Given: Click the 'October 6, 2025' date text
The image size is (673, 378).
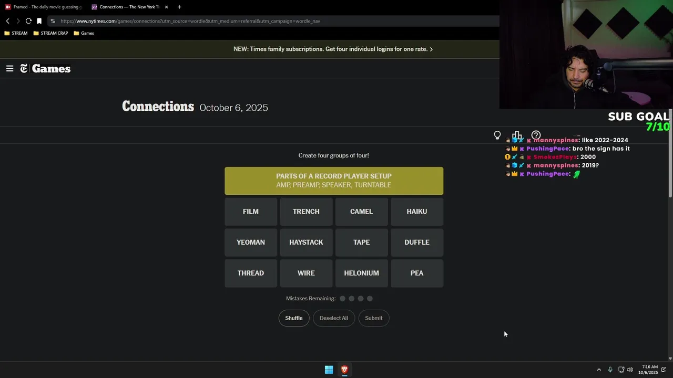Looking at the screenshot, I should coord(234,108).
